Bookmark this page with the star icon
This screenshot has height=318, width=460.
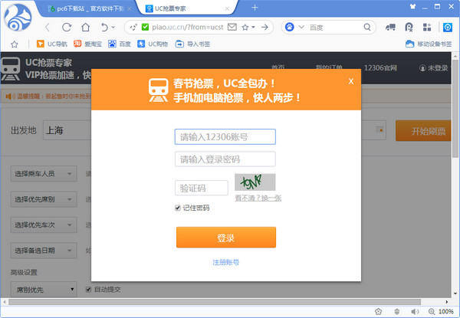click(x=245, y=27)
